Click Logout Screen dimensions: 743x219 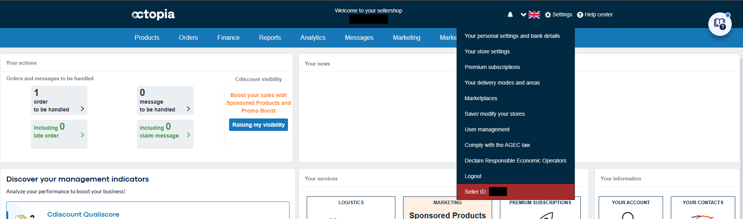point(515,176)
